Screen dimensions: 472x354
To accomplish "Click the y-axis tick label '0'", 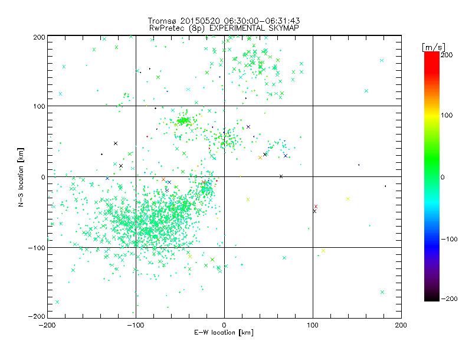I will click(x=43, y=177).
